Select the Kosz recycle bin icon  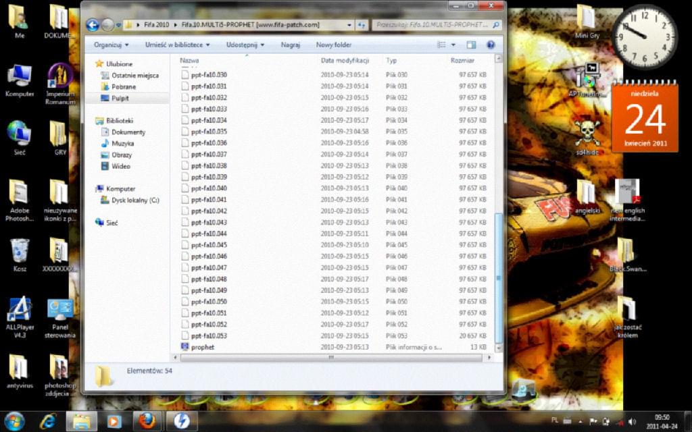pyautogui.click(x=20, y=255)
